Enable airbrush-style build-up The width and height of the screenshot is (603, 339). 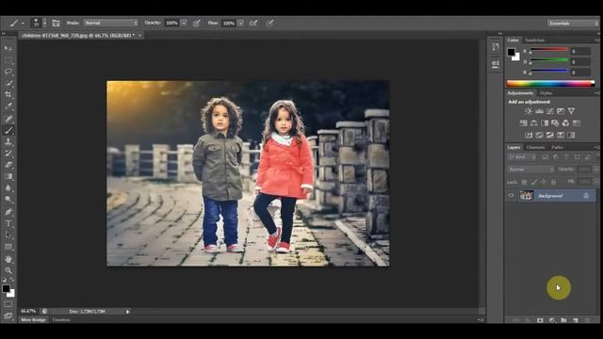(253, 23)
